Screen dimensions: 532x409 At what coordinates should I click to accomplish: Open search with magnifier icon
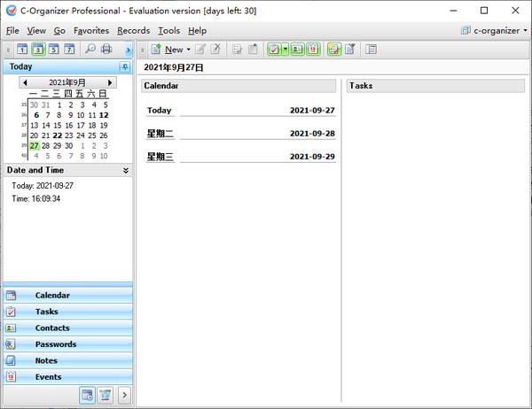coord(90,49)
